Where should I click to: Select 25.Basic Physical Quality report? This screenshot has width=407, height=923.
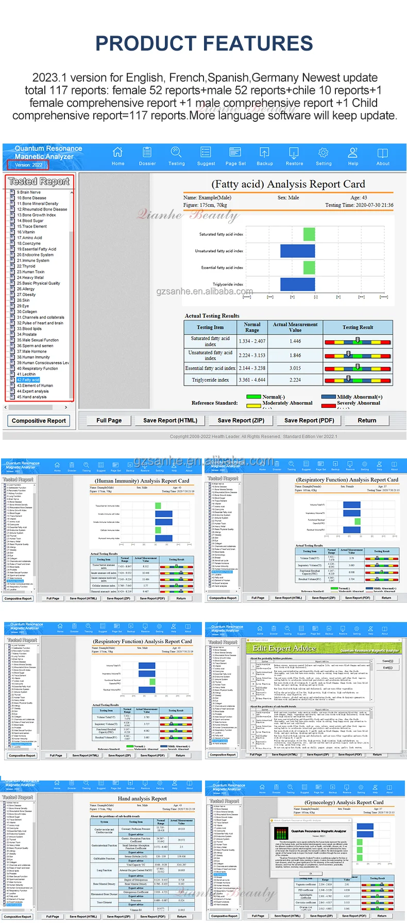tap(38, 283)
